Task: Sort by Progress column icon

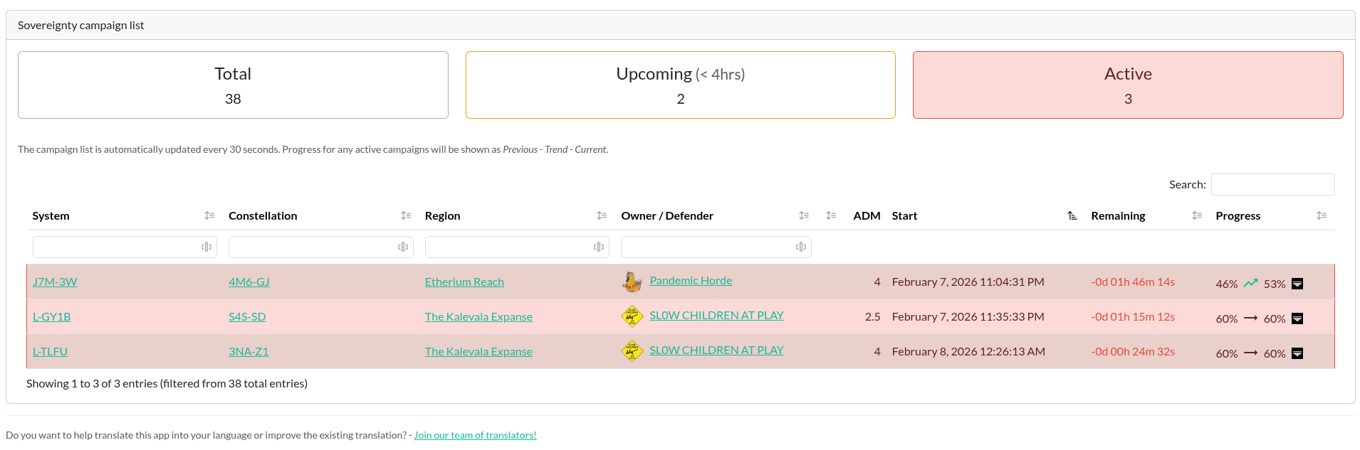Action: pyautogui.click(x=1322, y=215)
